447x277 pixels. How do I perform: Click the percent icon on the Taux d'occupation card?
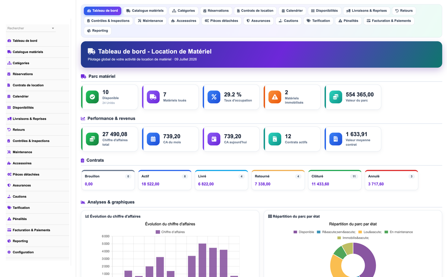[x=214, y=97]
